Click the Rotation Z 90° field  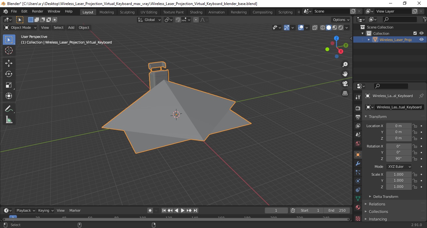[399, 158]
